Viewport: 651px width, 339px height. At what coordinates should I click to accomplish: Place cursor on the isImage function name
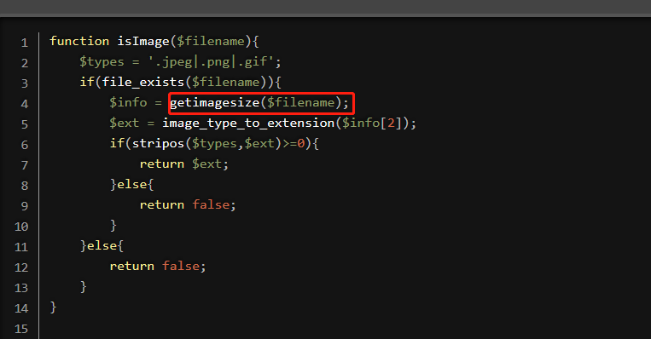tap(143, 42)
